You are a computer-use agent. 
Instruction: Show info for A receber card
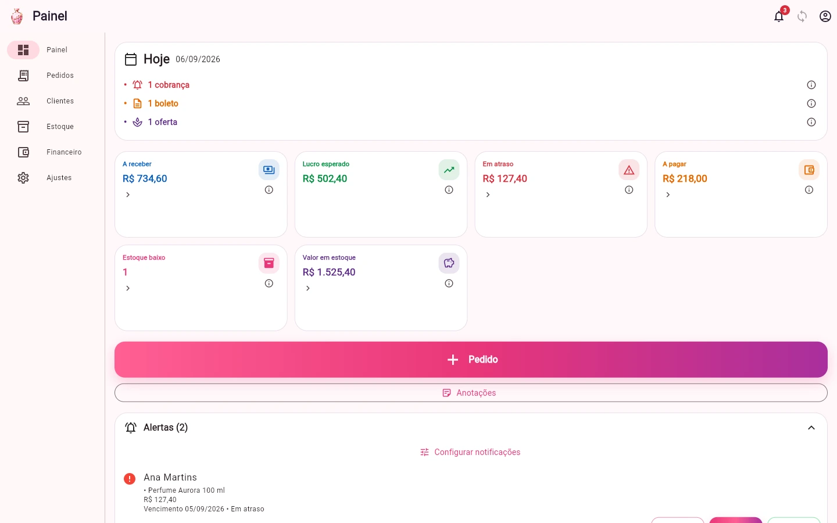269,190
